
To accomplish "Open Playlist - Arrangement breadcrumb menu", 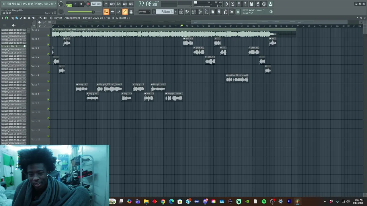I will coord(67,18).
